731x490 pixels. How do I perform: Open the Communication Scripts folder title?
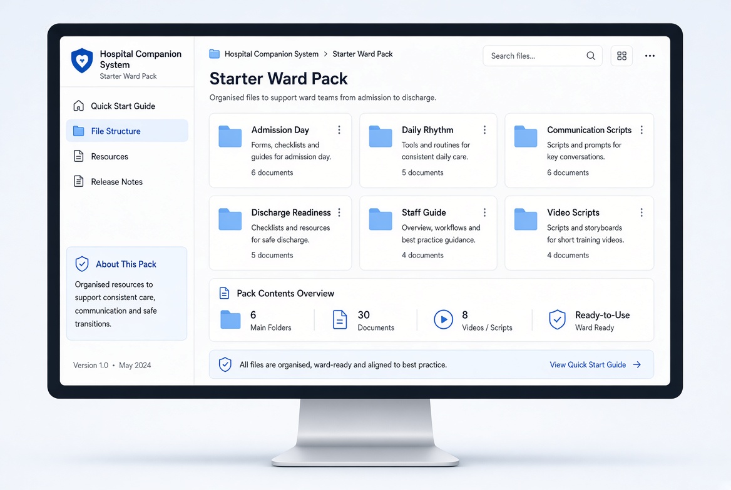click(x=590, y=130)
